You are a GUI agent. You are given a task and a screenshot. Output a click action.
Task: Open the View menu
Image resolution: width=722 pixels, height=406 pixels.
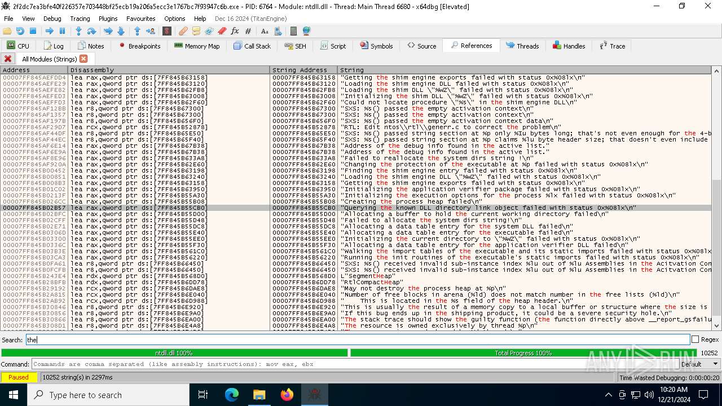[x=28, y=19]
